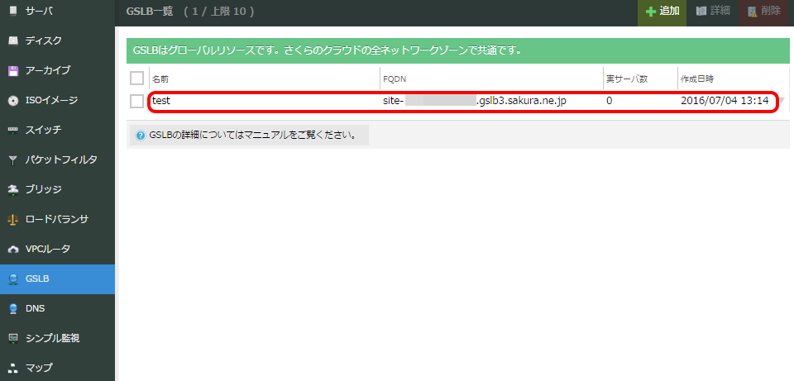The width and height of the screenshot is (794, 381).
Task: Click the 削除 delete button
Action: coord(766,11)
